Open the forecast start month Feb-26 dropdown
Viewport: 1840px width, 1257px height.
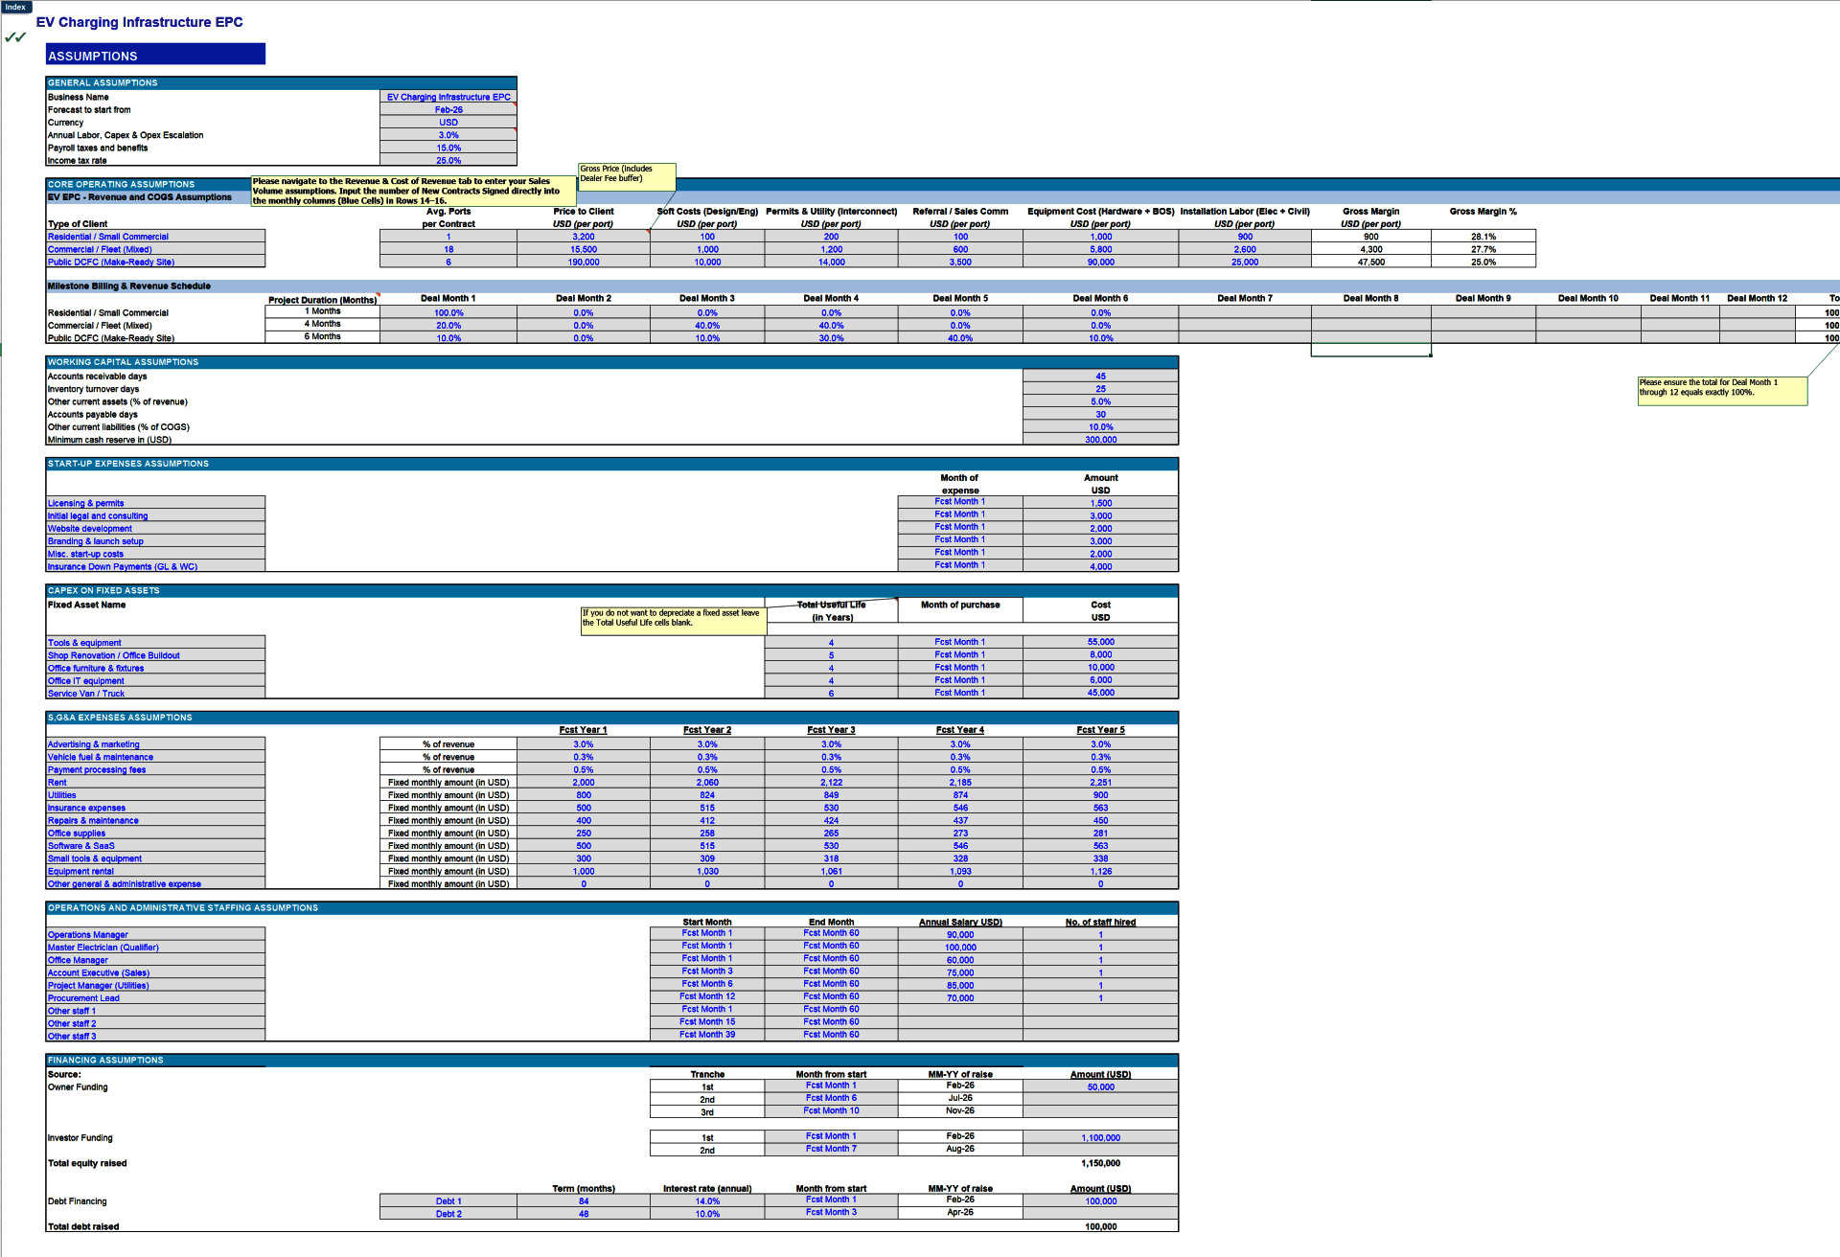pos(448,109)
